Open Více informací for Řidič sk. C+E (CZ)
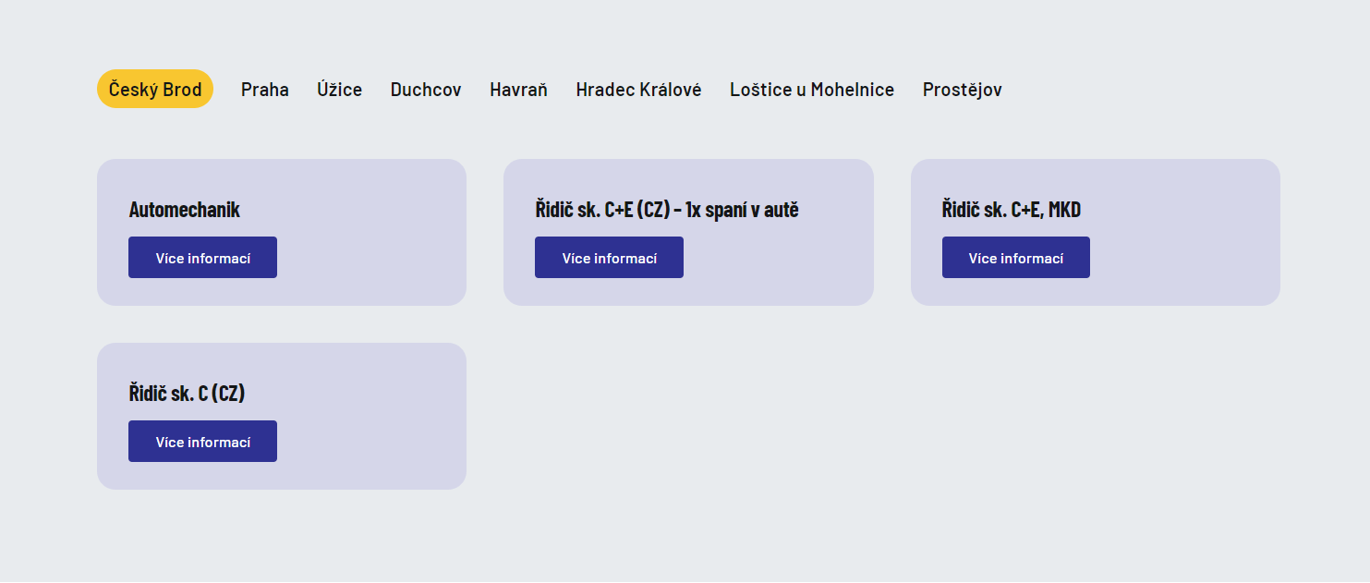Viewport: 1370px width, 583px height. 609,258
